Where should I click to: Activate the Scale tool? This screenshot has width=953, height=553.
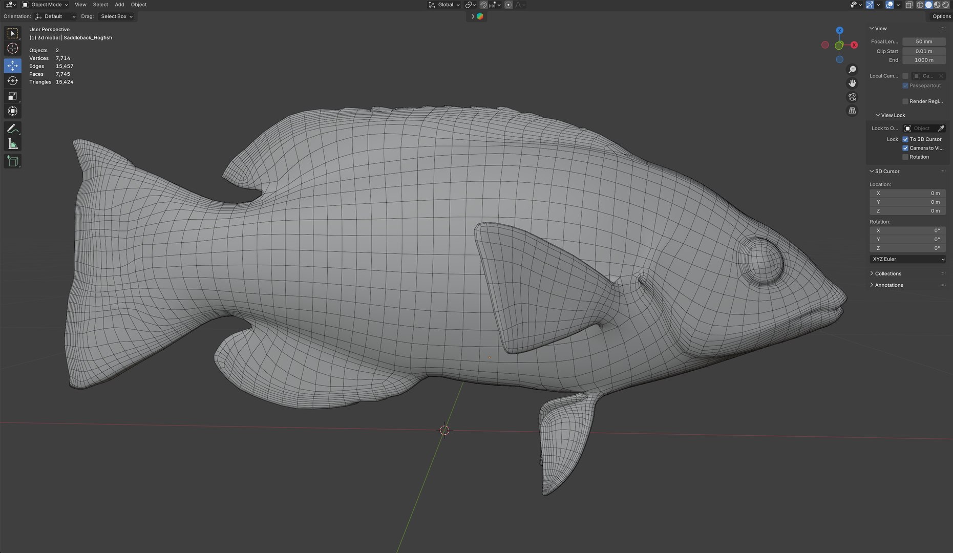click(x=13, y=96)
